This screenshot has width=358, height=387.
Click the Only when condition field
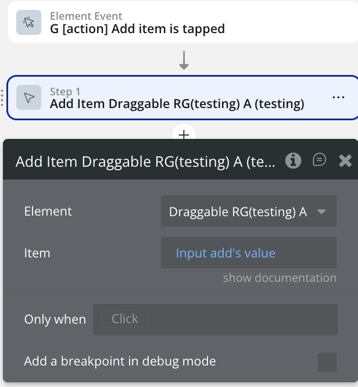(215, 319)
